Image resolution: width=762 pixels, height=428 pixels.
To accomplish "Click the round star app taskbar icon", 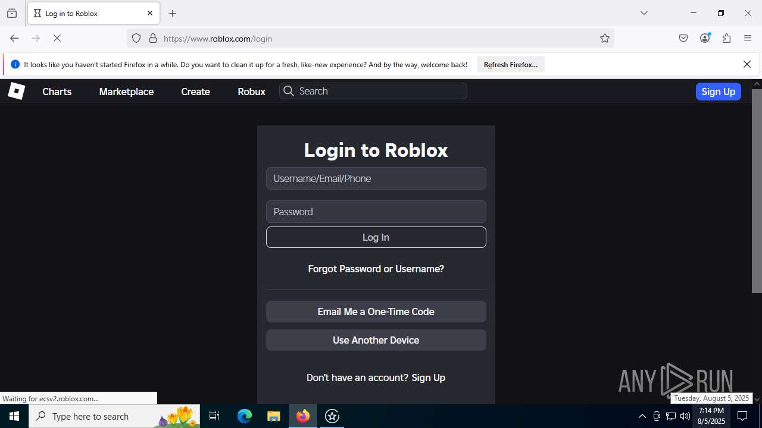I will click(332, 416).
